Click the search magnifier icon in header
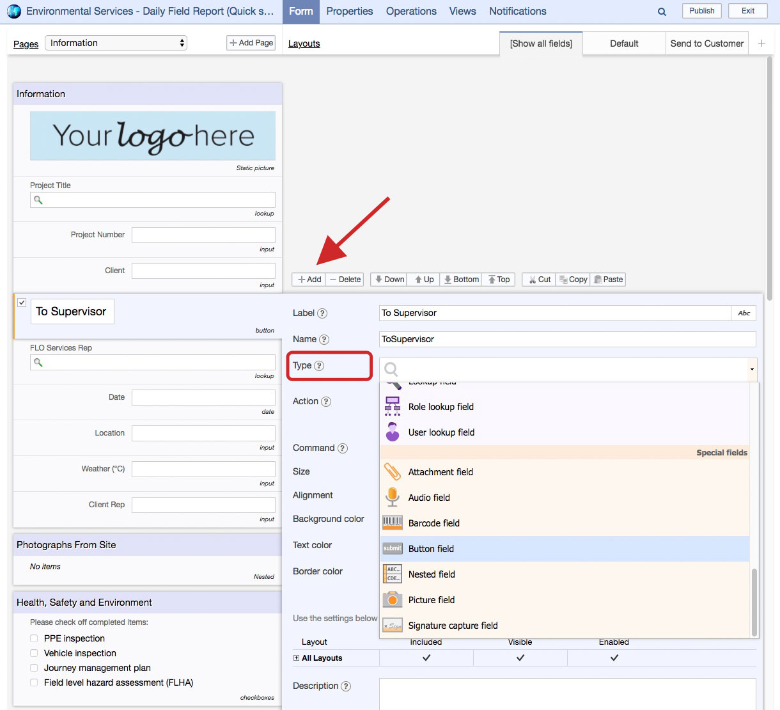The width and height of the screenshot is (780, 710). tap(662, 12)
